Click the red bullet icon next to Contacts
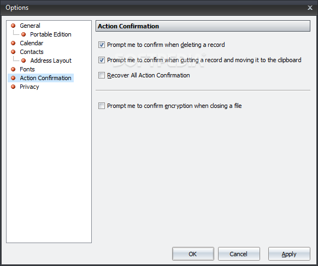The image size is (318, 266). [x=13, y=52]
